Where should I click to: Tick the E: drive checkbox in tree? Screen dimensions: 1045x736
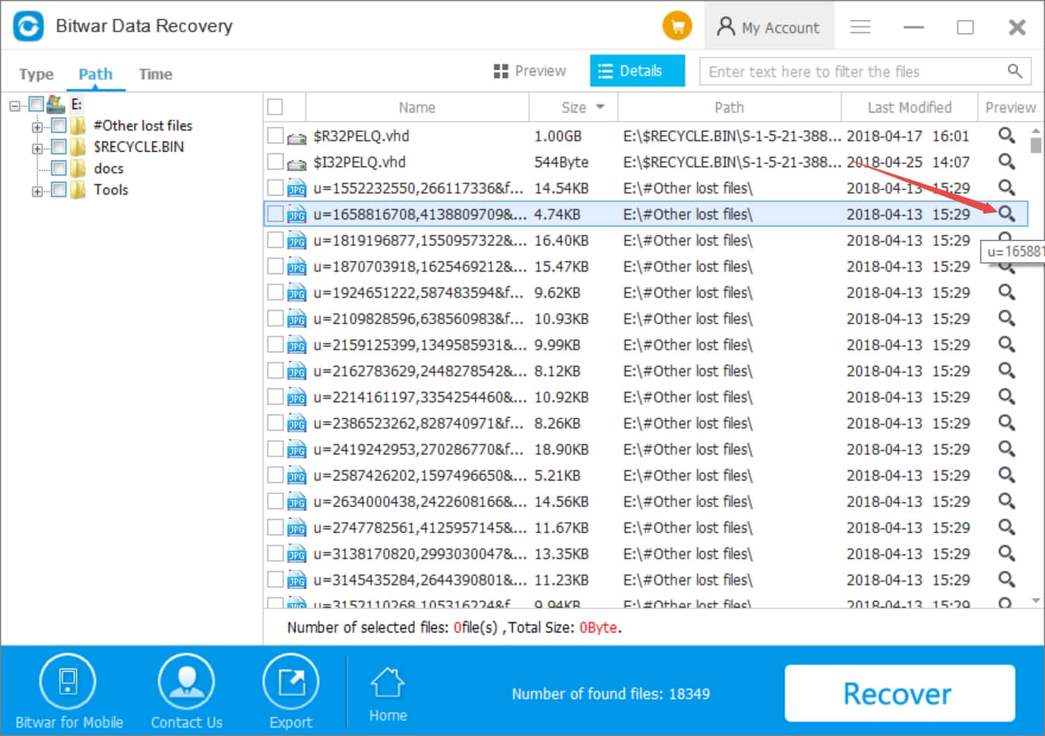(36, 104)
